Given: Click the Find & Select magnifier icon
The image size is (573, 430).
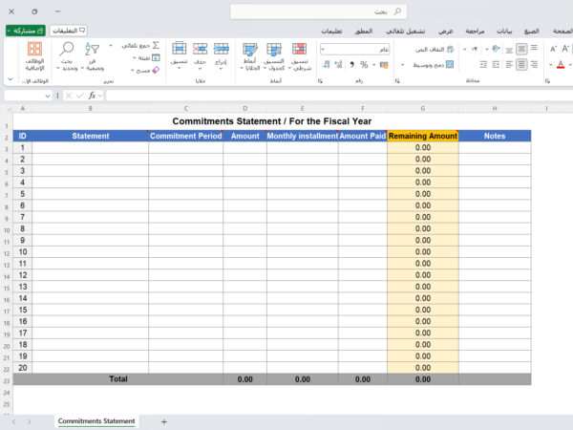Looking at the screenshot, I should click(67, 50).
